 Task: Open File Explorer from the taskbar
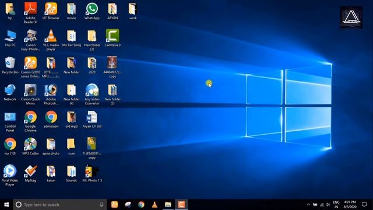[168, 205]
